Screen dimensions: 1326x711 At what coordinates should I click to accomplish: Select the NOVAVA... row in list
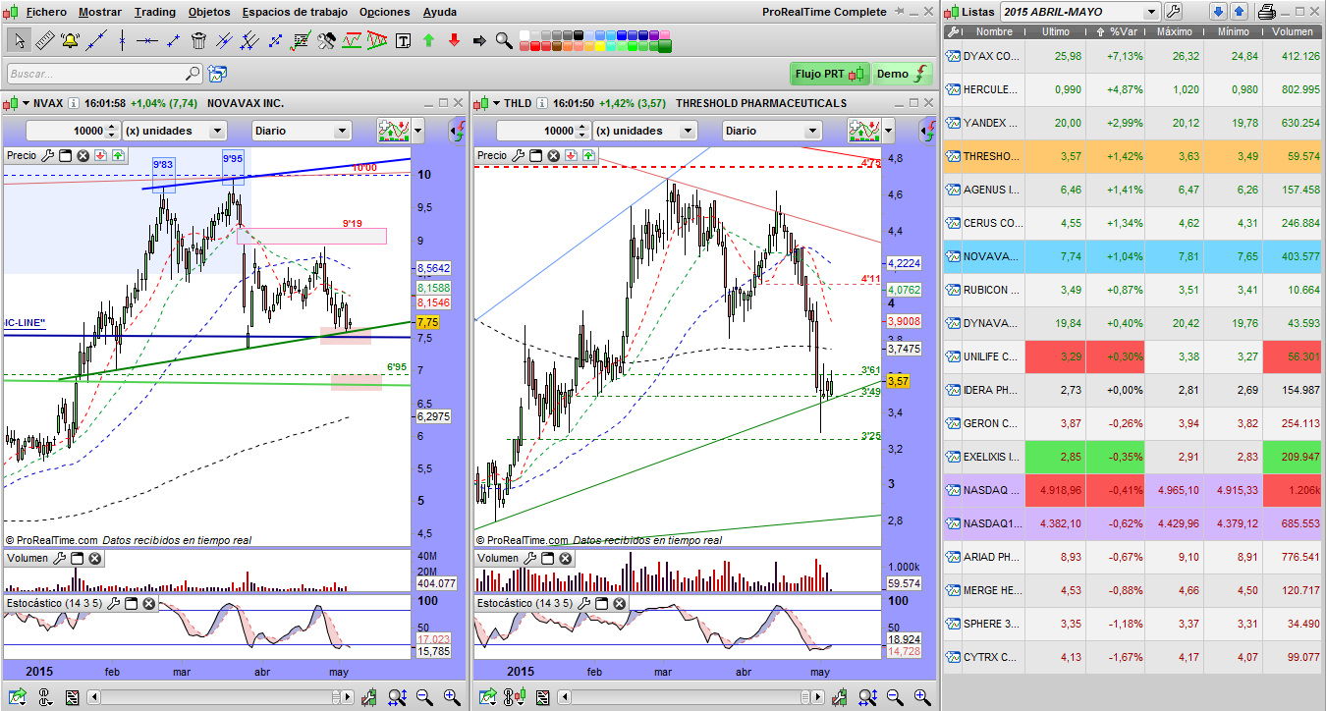[x=1134, y=255]
